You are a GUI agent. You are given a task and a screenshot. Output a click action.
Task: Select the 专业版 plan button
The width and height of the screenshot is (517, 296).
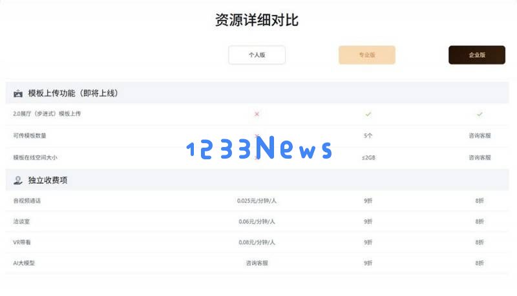coord(367,55)
